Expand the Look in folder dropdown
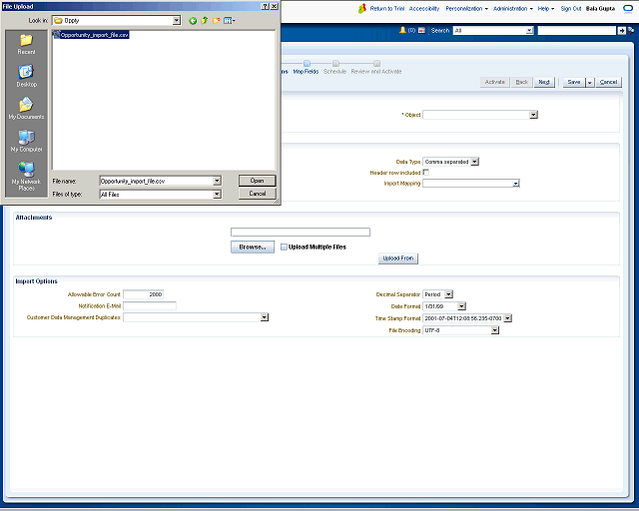Image resolution: width=639 pixels, height=511 pixels. click(x=177, y=20)
